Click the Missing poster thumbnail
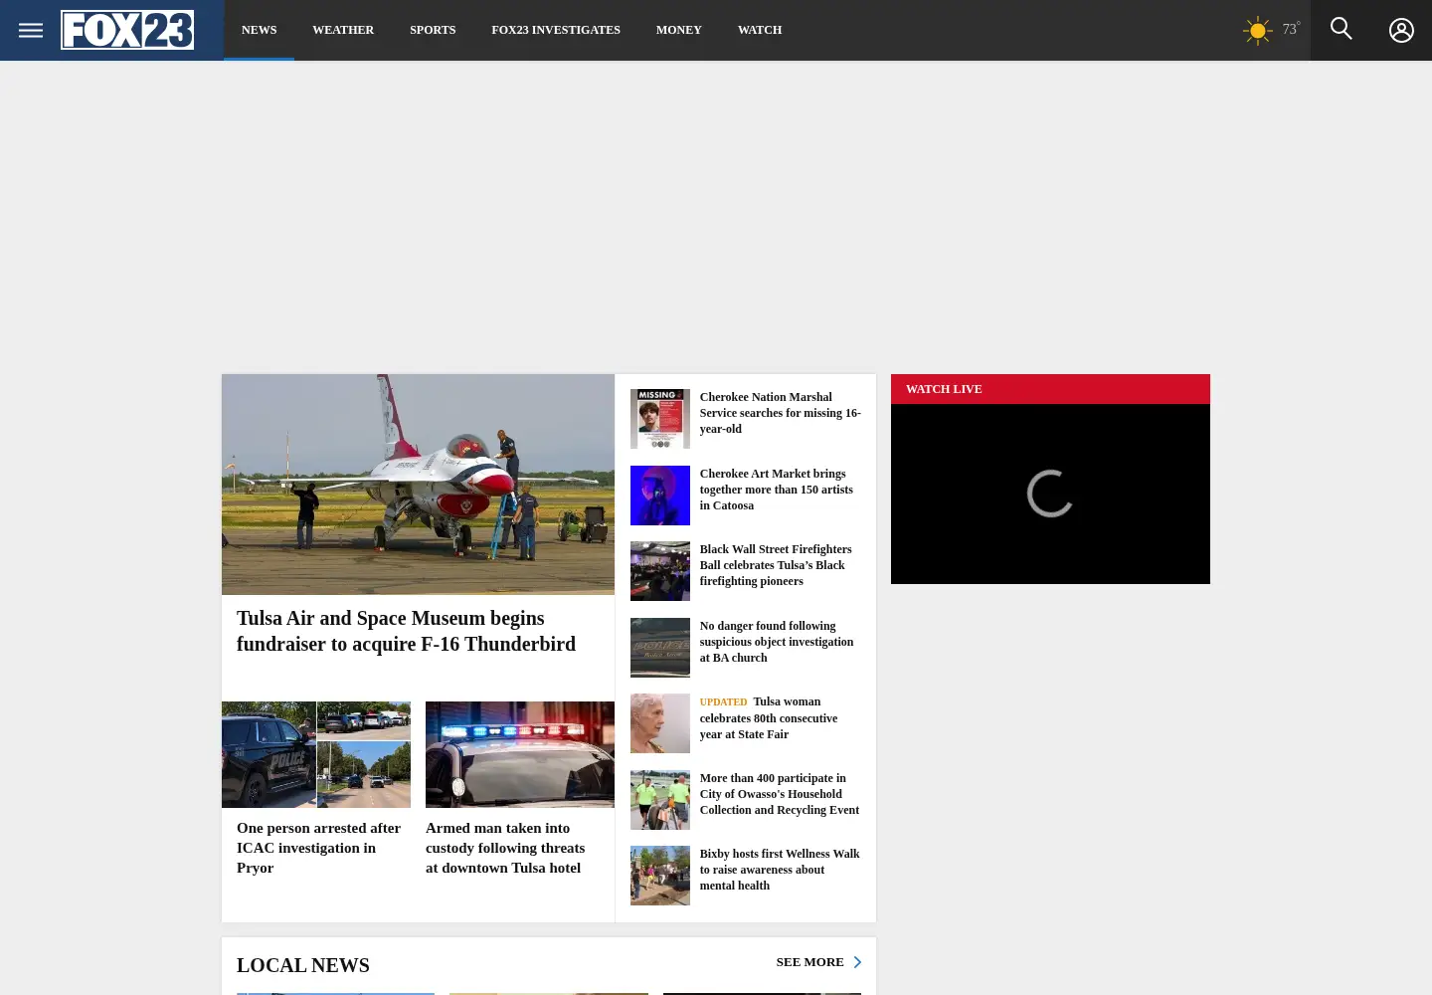This screenshot has height=995, width=1432. click(x=660, y=419)
